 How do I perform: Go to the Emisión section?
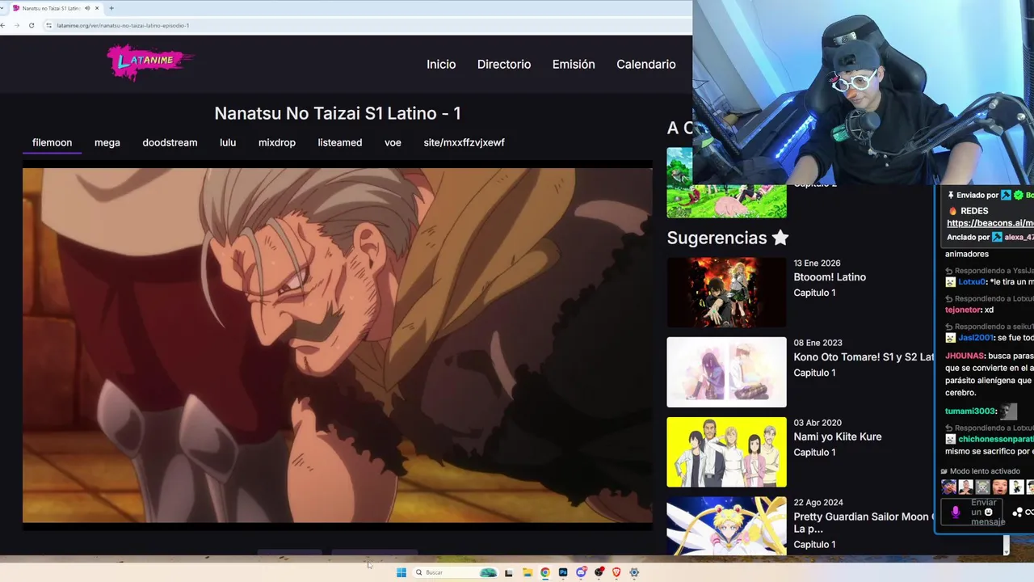pos(574,65)
